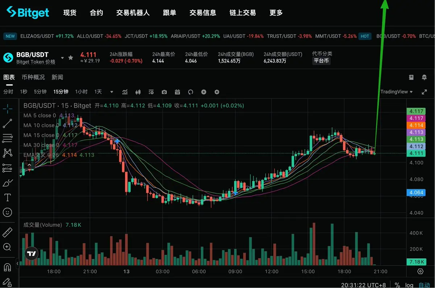Image resolution: width=435 pixels, height=288 pixels.
Task: Open the 现货 spot menu
Action: click(70, 13)
